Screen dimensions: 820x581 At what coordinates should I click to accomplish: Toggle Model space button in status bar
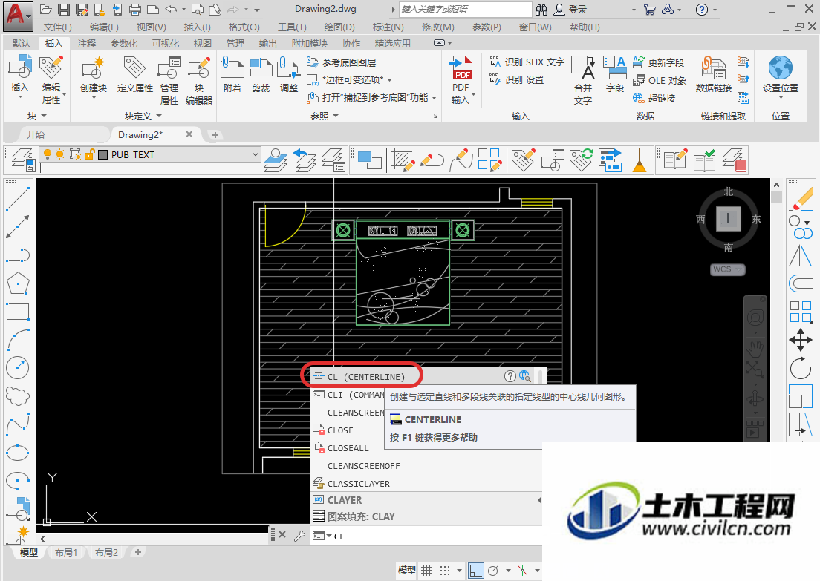406,570
